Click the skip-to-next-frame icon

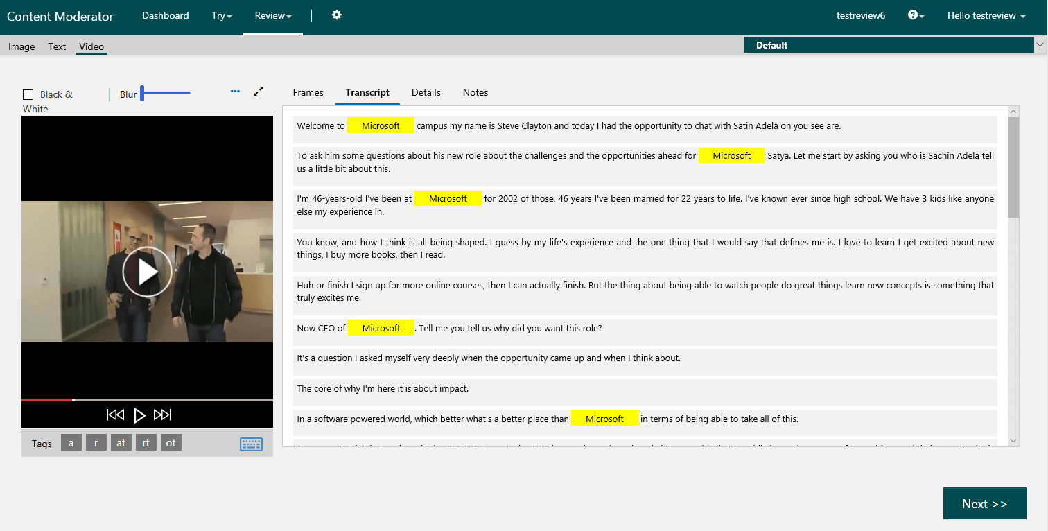pyautogui.click(x=163, y=415)
